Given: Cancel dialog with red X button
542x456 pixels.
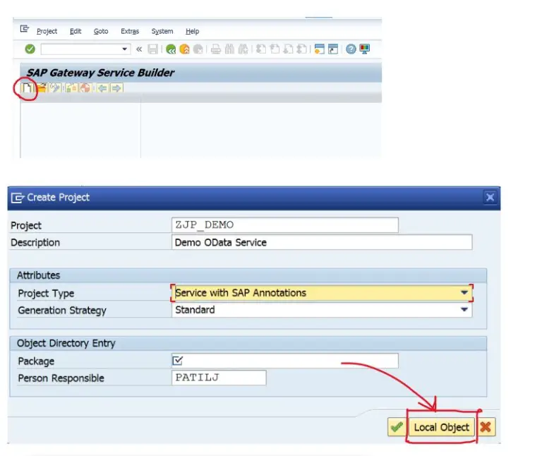Looking at the screenshot, I should (486, 427).
